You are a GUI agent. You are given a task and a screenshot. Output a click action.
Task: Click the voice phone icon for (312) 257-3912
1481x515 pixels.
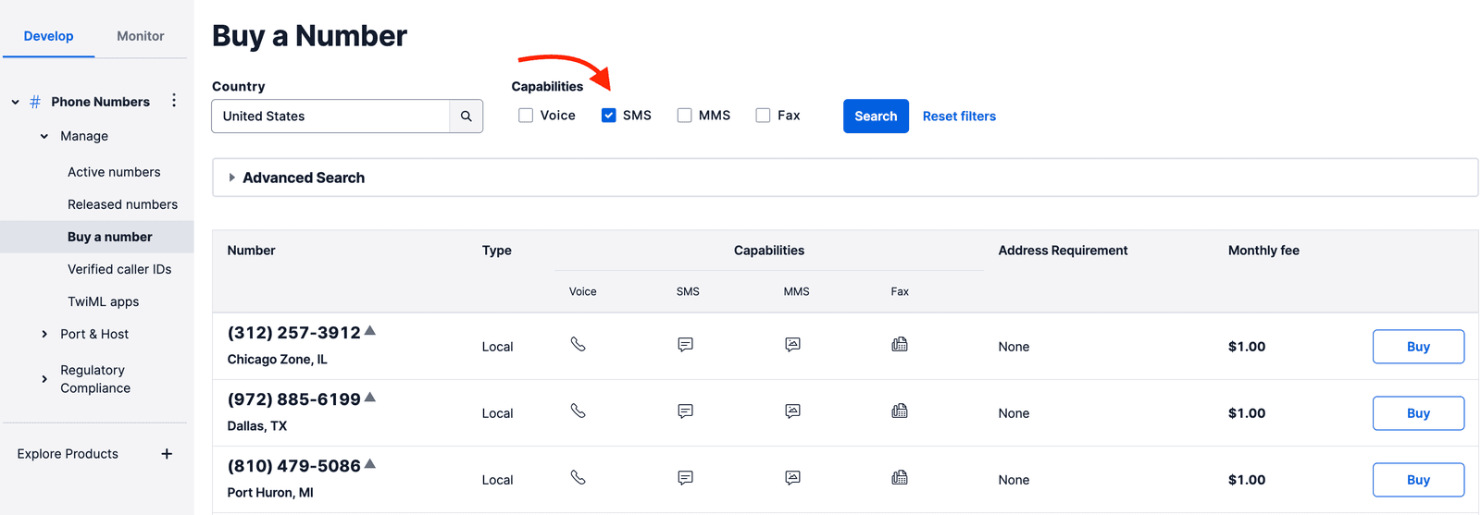(579, 345)
